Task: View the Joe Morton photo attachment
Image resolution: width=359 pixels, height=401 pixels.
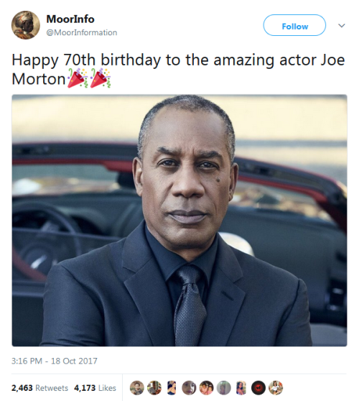Action: click(179, 221)
